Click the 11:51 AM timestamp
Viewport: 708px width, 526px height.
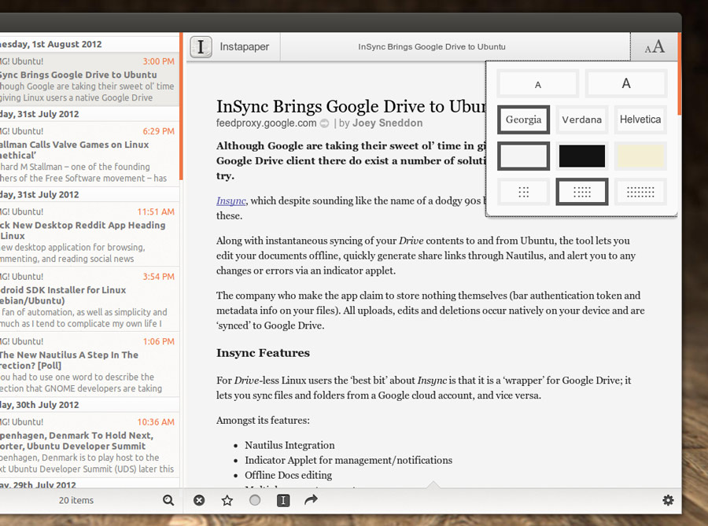(156, 212)
